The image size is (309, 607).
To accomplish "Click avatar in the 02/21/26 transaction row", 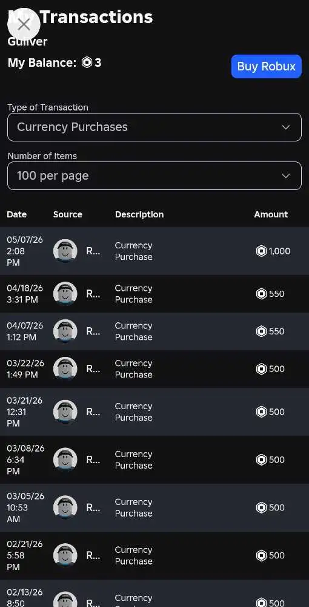I will coord(65,555).
